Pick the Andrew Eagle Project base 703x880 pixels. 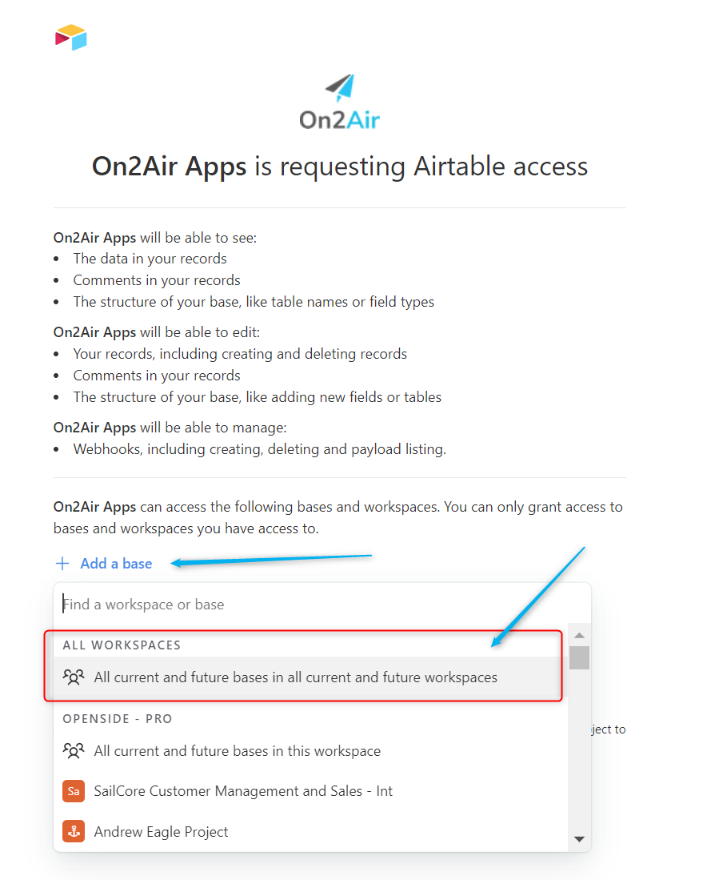(x=161, y=832)
